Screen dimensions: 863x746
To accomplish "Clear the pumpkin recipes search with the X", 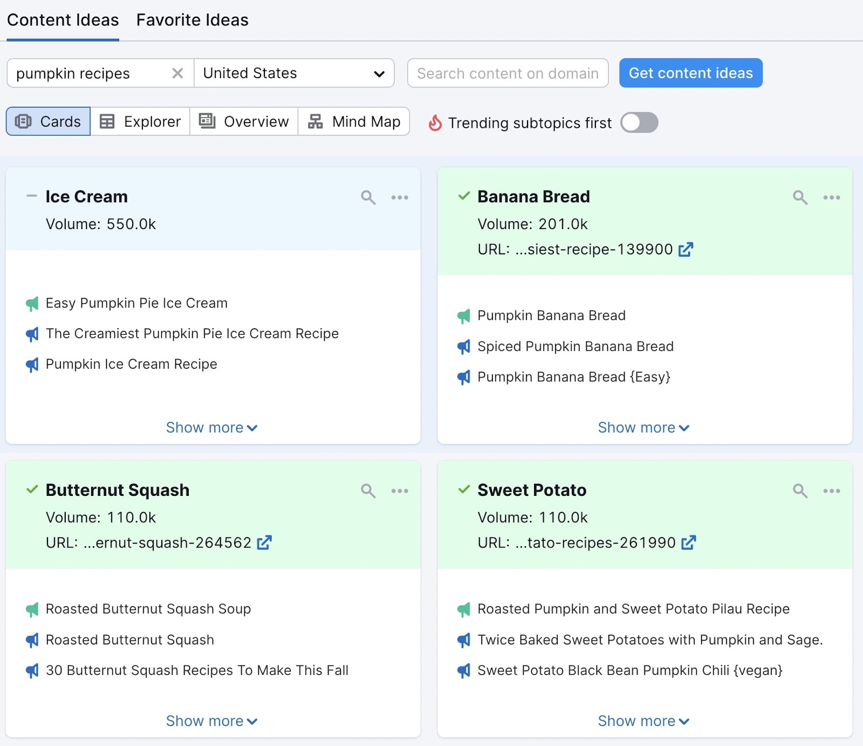I will (177, 73).
